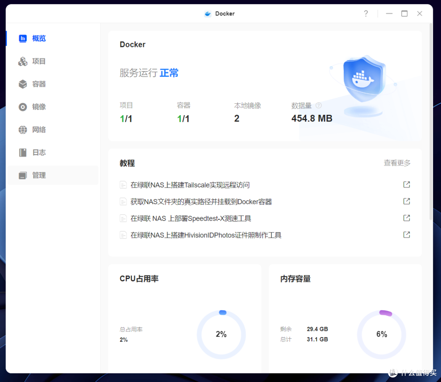Open tutorial 在绿联 NAS 上部署Speedtest-X测速工具
Image resolution: width=441 pixels, height=382 pixels.
click(x=191, y=219)
